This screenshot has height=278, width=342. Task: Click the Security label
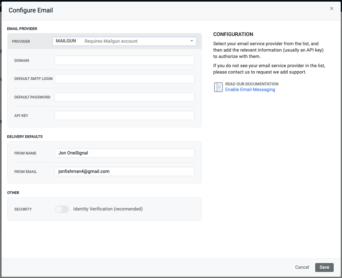coord(23,209)
